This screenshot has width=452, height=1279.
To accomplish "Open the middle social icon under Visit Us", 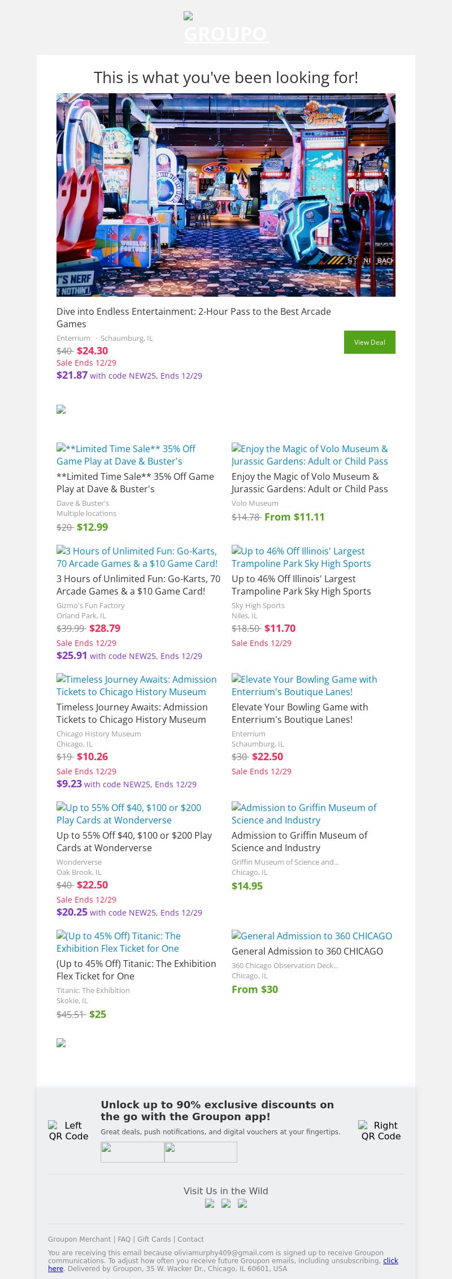I will coord(226,1203).
